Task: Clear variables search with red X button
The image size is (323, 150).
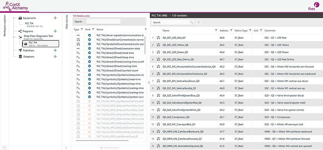Action: (x=199, y=22)
